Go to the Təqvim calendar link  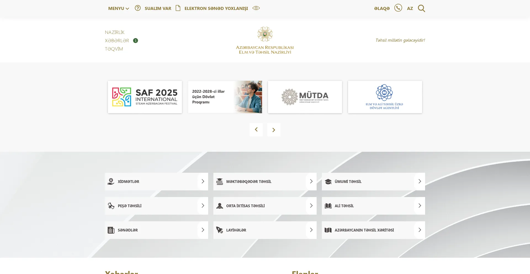coord(114,49)
